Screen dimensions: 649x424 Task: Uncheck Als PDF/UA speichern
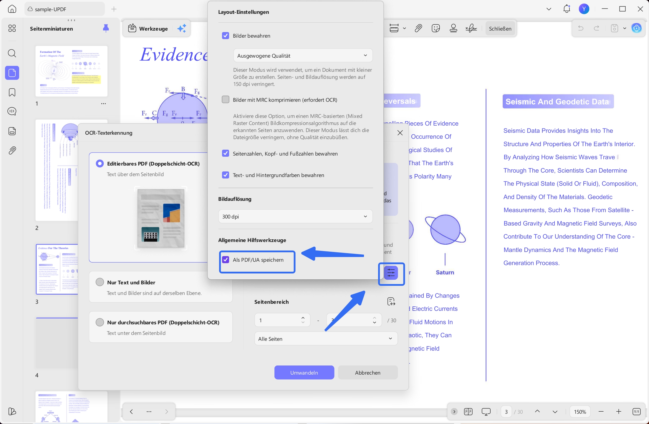coord(226,260)
